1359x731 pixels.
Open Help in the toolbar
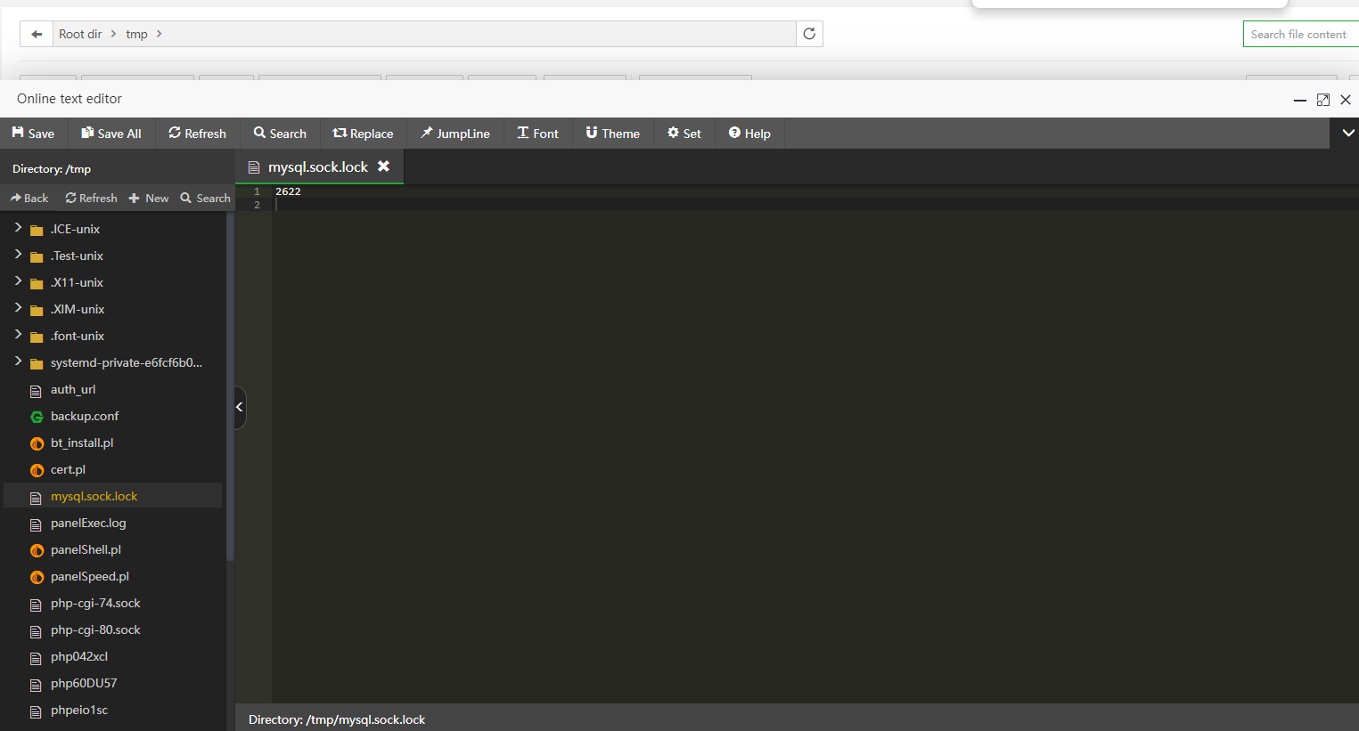tap(749, 134)
